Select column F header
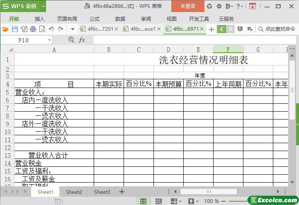This screenshot has height=205, width=299. click(228, 49)
